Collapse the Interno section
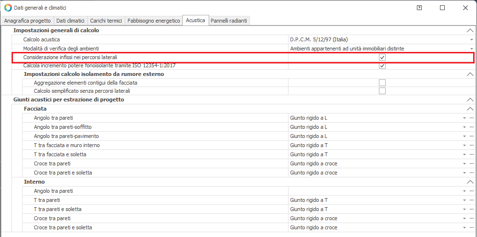The height and width of the screenshot is (237, 477). click(x=470, y=182)
